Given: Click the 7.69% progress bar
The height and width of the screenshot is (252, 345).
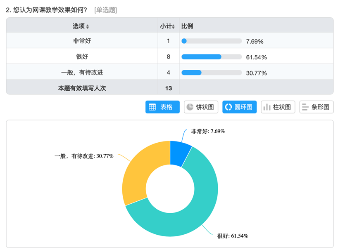Looking at the screenshot, I should [x=212, y=41].
